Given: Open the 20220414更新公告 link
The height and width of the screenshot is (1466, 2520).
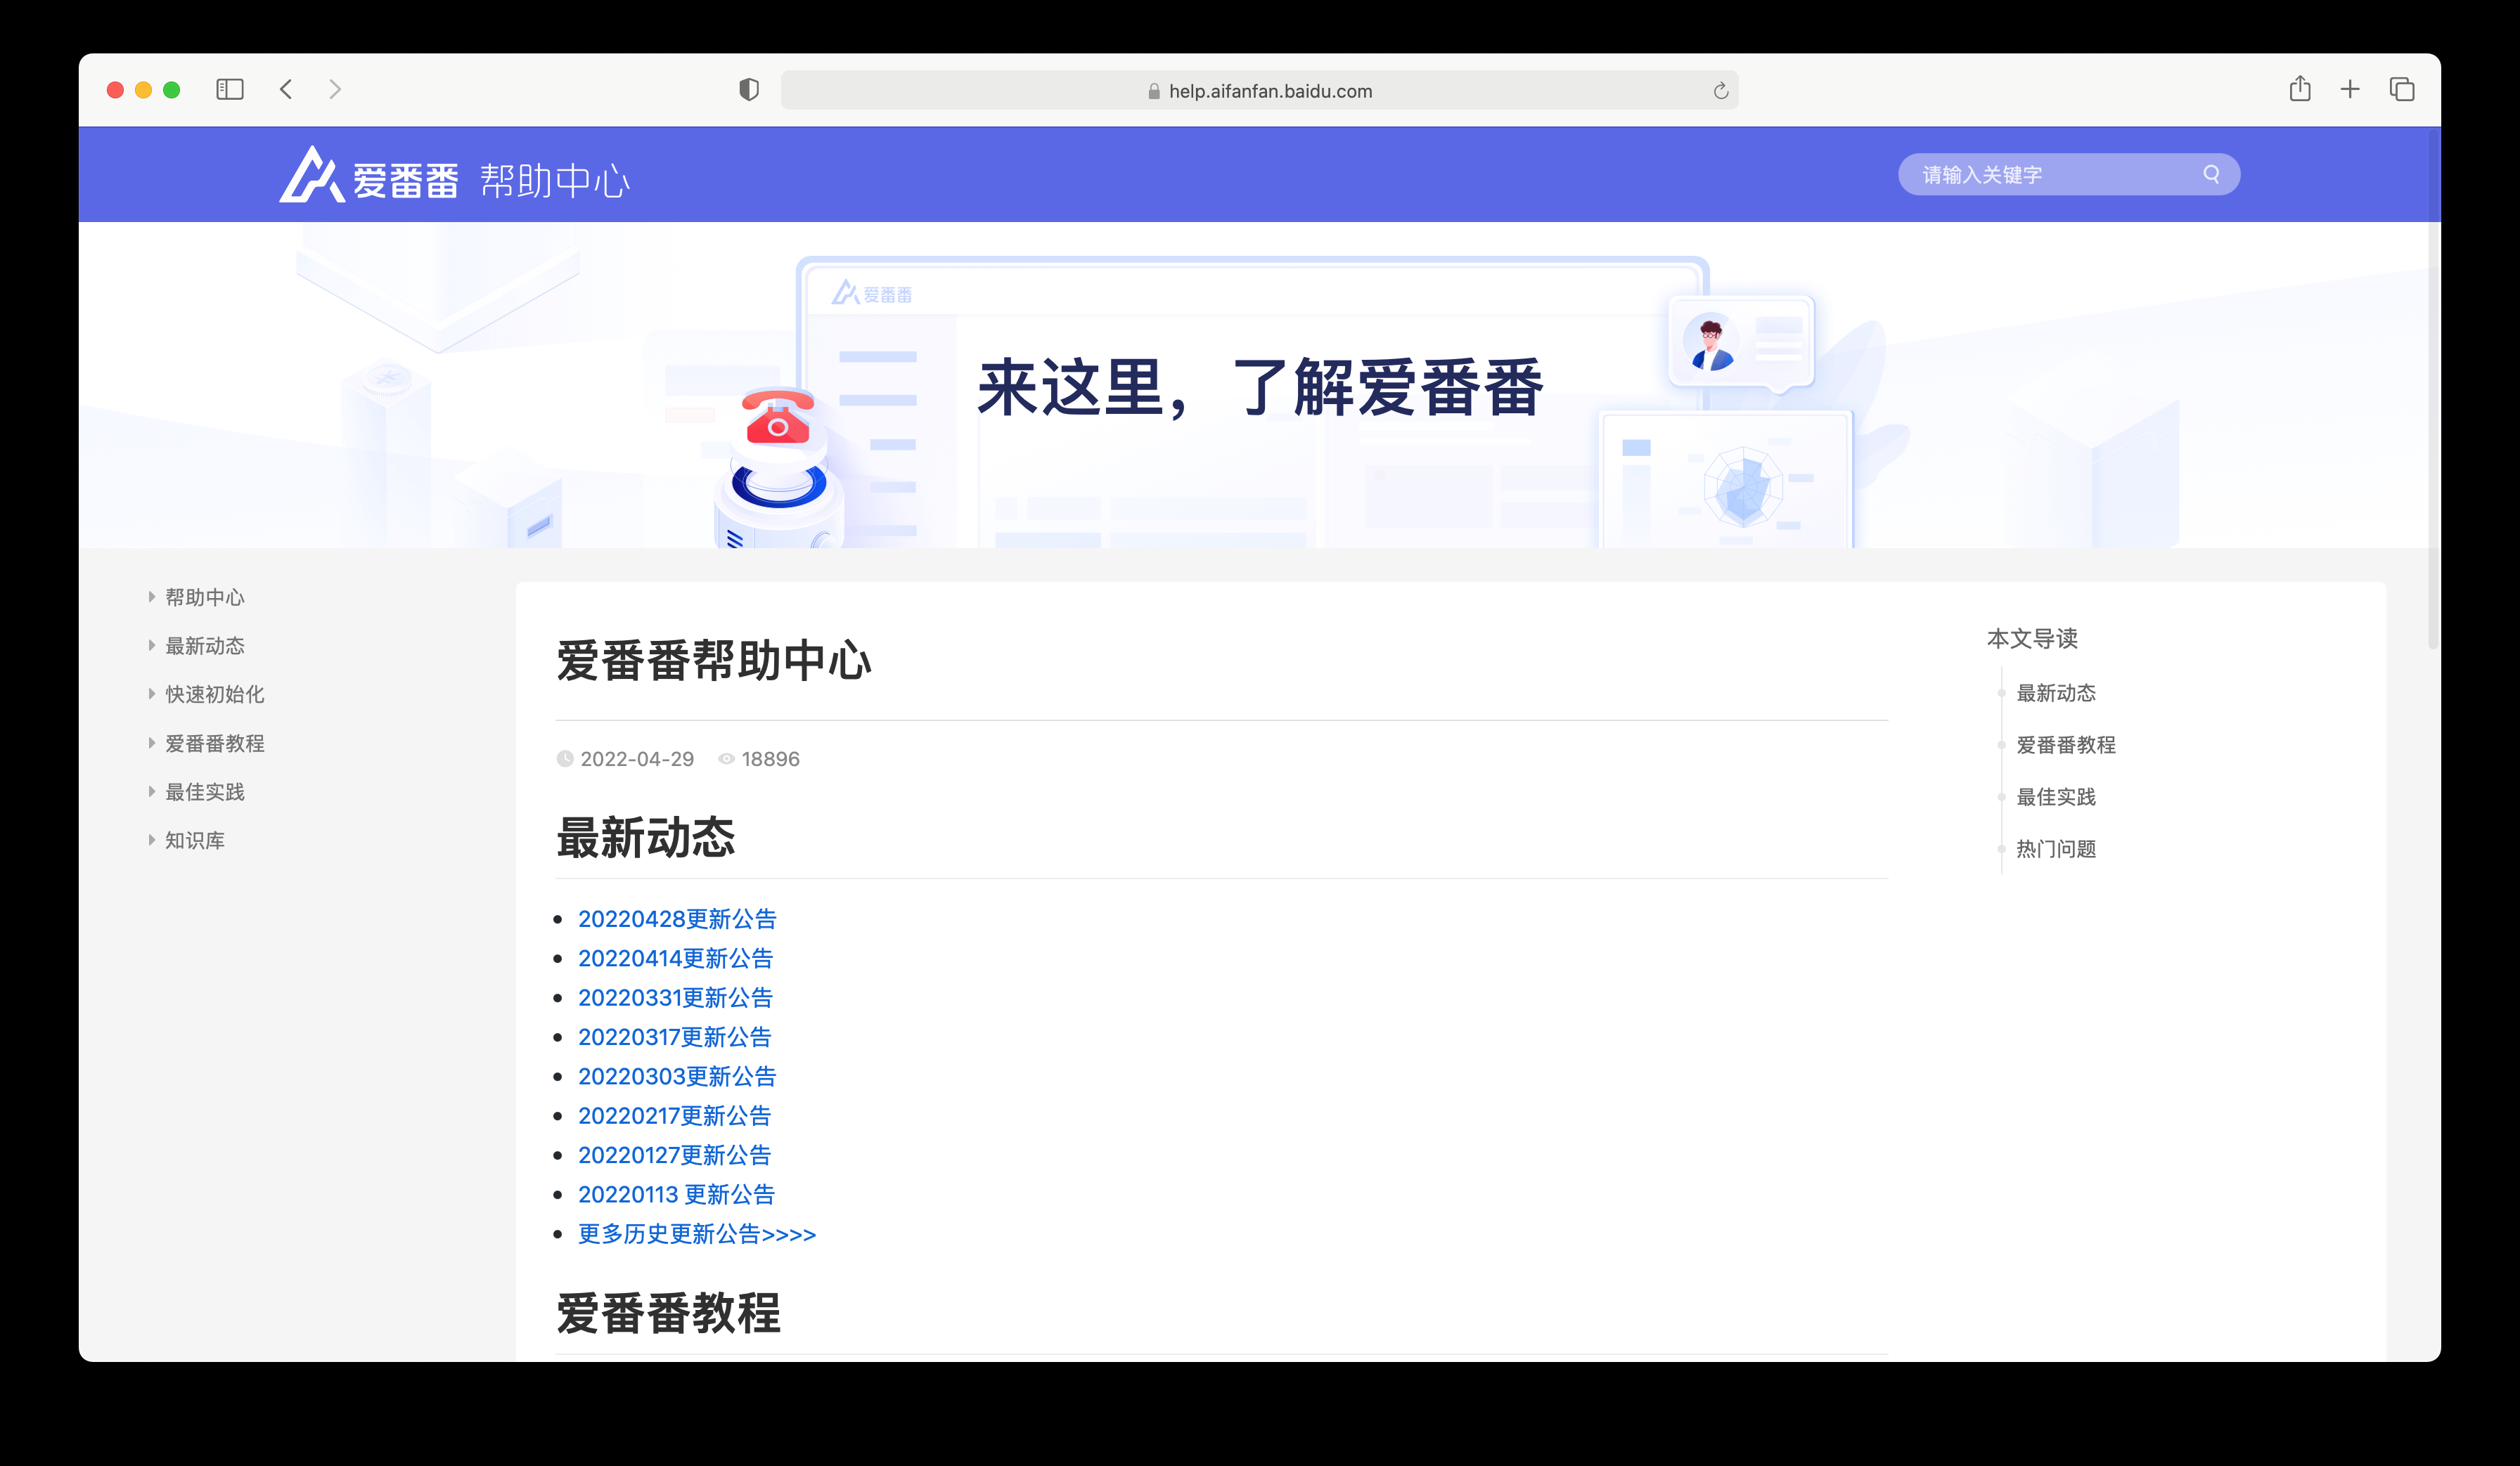Looking at the screenshot, I should pos(675,959).
